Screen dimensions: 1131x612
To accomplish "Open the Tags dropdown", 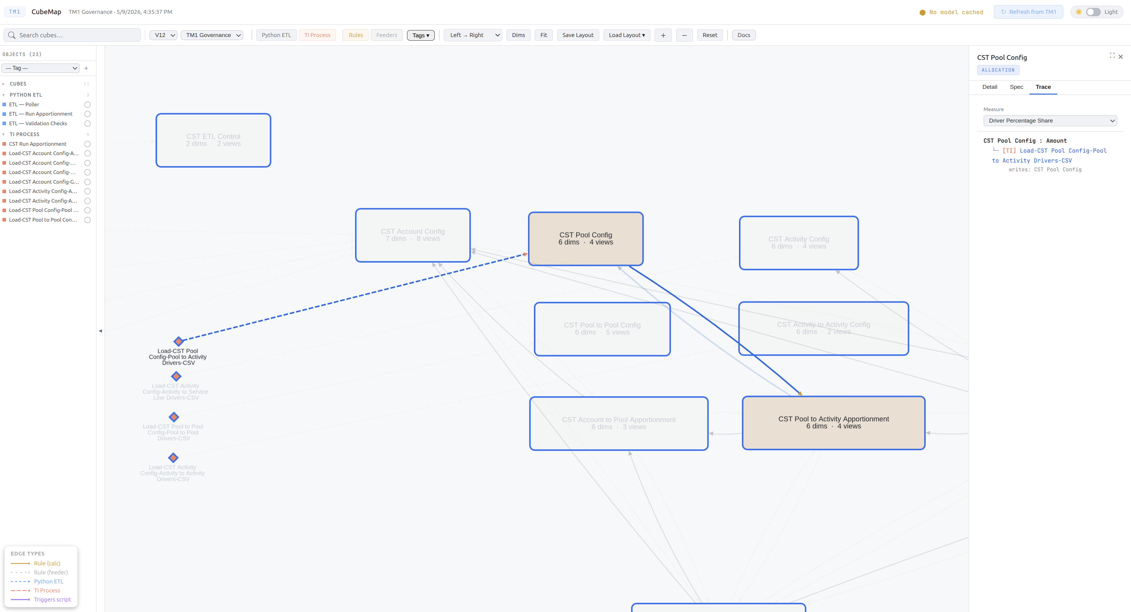I will coord(421,35).
